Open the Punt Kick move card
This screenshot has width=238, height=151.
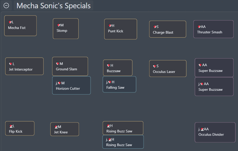tap(121, 29)
